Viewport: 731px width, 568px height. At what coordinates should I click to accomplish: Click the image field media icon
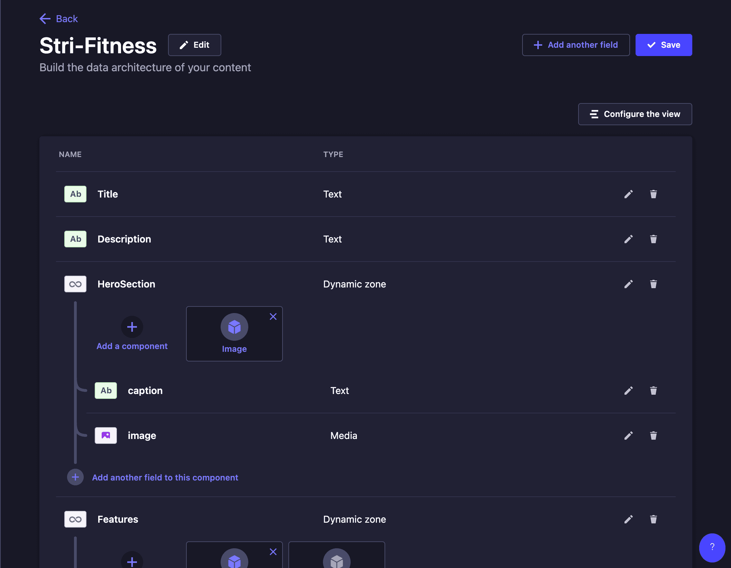pyautogui.click(x=106, y=436)
